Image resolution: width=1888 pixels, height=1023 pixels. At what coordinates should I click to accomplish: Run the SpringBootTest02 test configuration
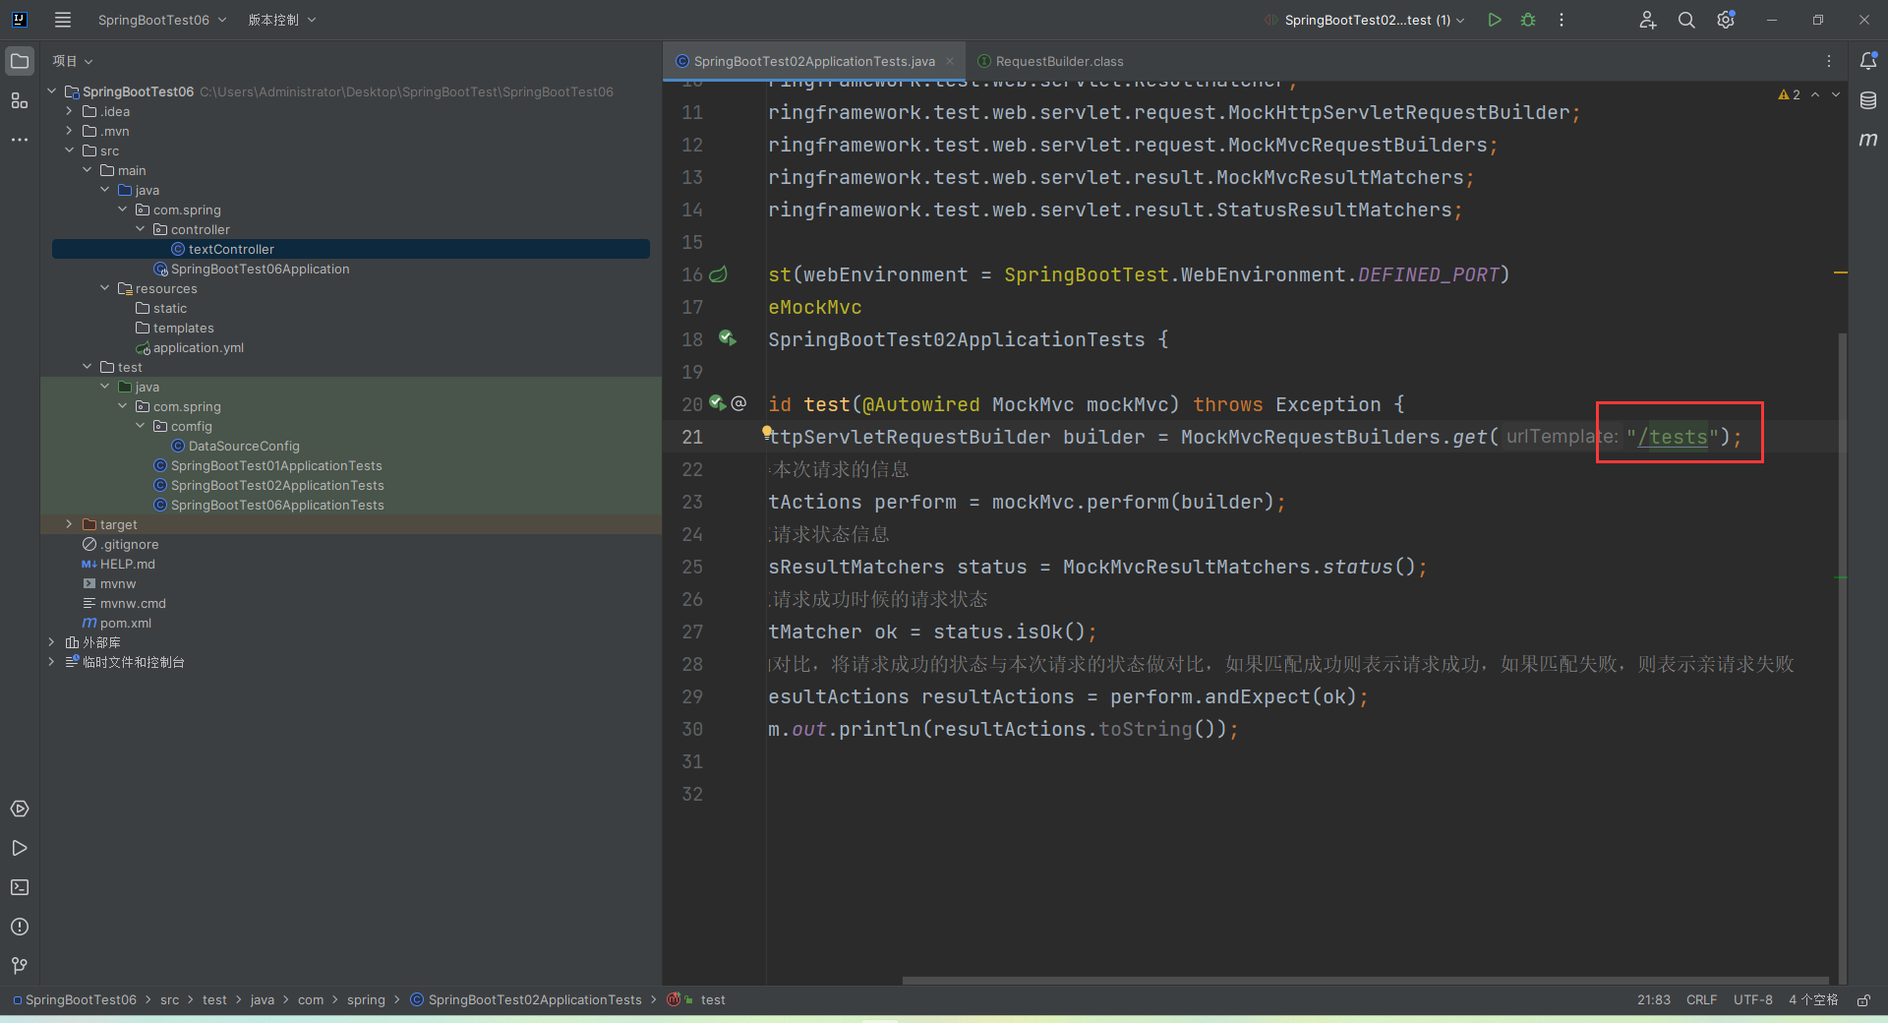click(x=1495, y=20)
